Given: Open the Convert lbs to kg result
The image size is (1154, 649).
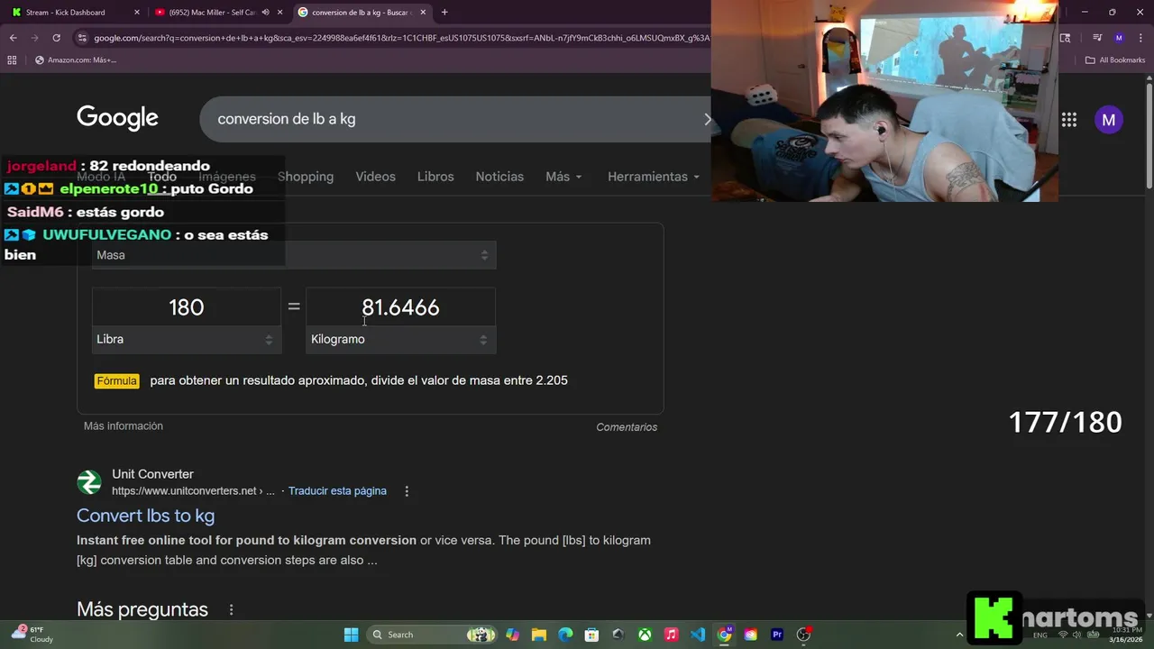Looking at the screenshot, I should pos(145,516).
